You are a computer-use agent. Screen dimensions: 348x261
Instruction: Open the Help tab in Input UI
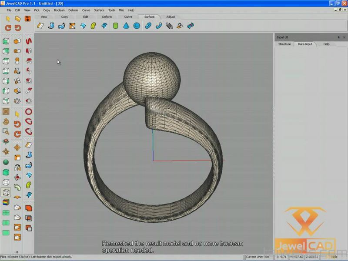[326, 44]
